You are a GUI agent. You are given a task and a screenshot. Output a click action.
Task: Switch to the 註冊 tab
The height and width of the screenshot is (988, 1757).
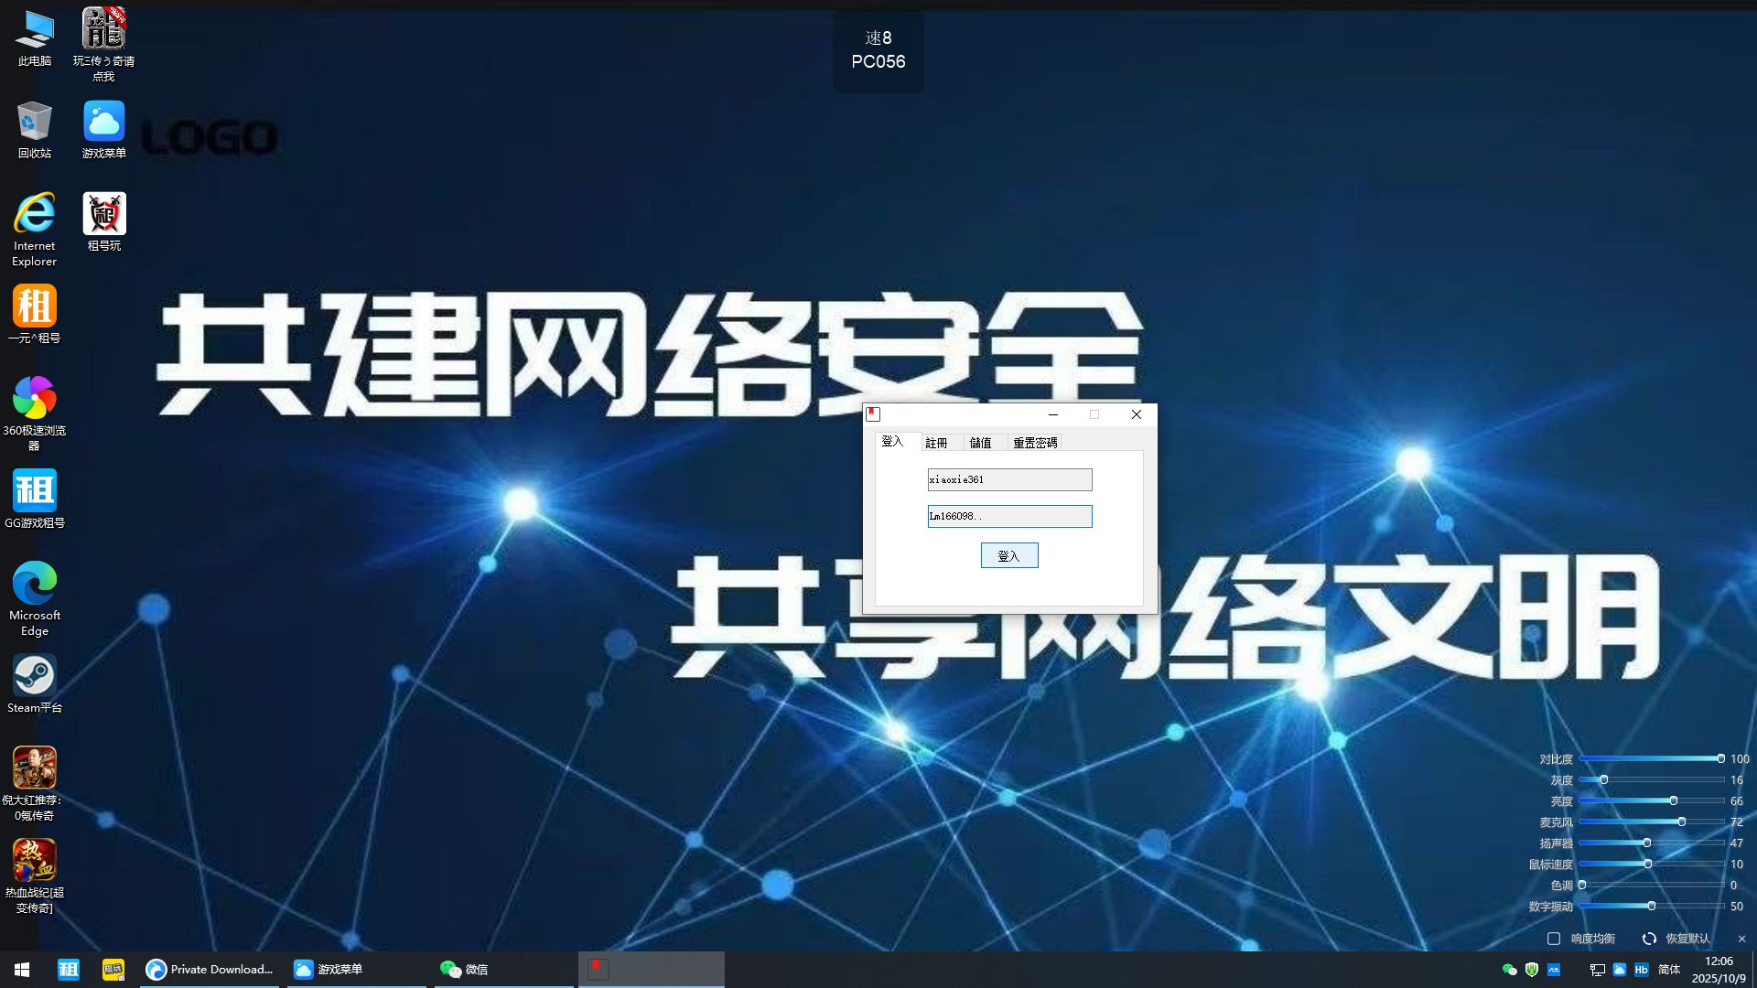(x=936, y=443)
